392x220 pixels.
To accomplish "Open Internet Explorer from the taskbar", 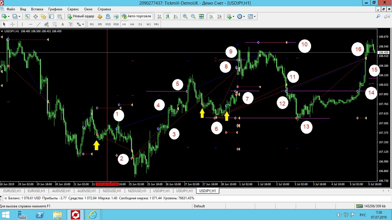I will tap(93, 215).
